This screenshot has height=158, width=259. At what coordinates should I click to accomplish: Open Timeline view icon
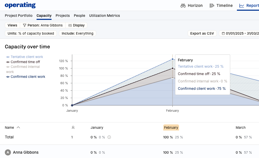click(x=212, y=6)
